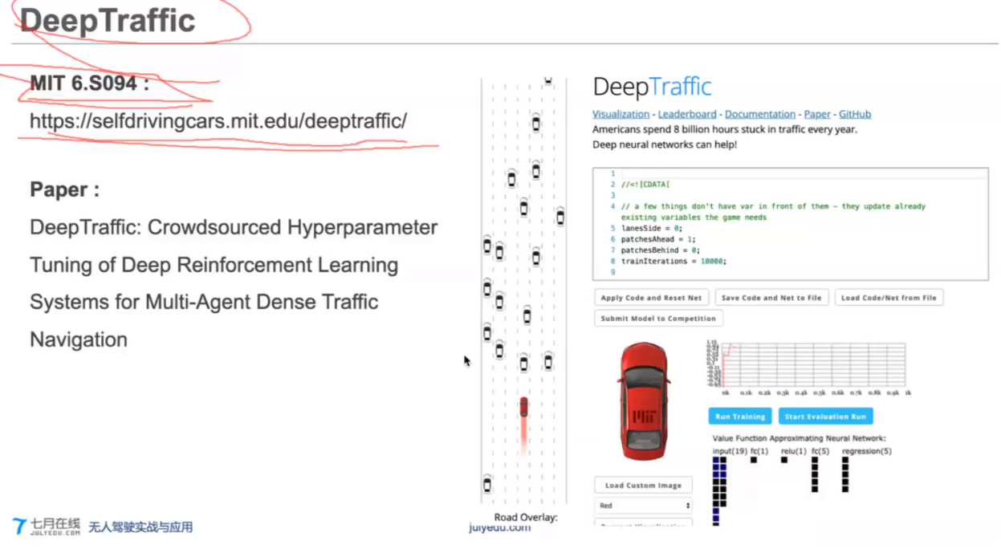The width and height of the screenshot is (1001, 549).
Task: Open the Paper link
Action: 817,114
